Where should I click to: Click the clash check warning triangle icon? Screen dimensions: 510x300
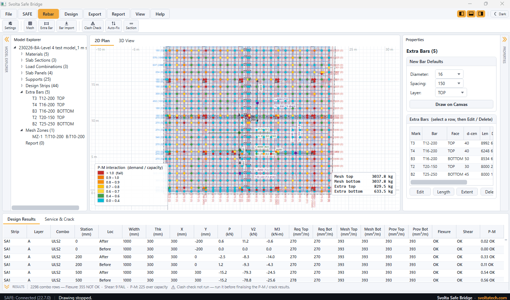[x=173, y=287]
